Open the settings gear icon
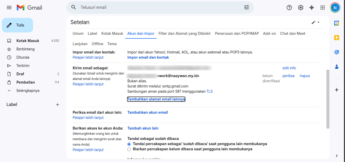Screen dimensions: 345x162 coord(300,7)
